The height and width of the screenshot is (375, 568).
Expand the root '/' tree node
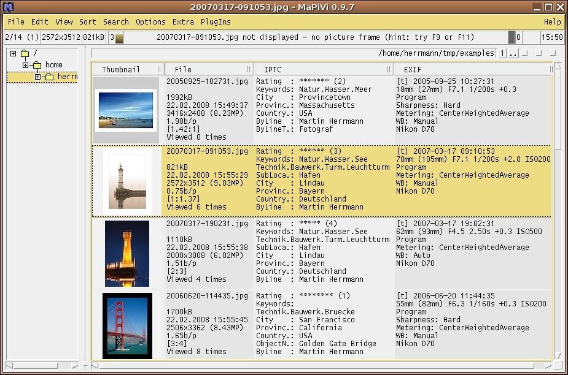coord(13,54)
